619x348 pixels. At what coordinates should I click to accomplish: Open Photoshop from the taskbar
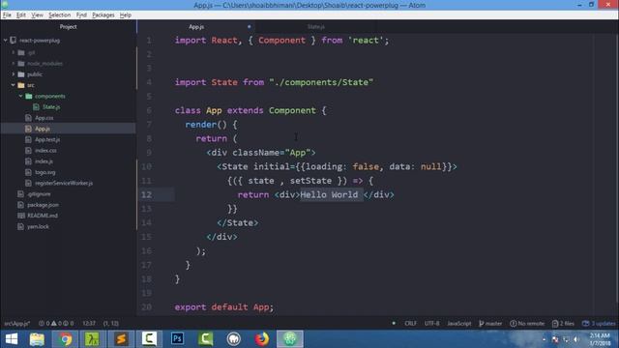click(177, 339)
